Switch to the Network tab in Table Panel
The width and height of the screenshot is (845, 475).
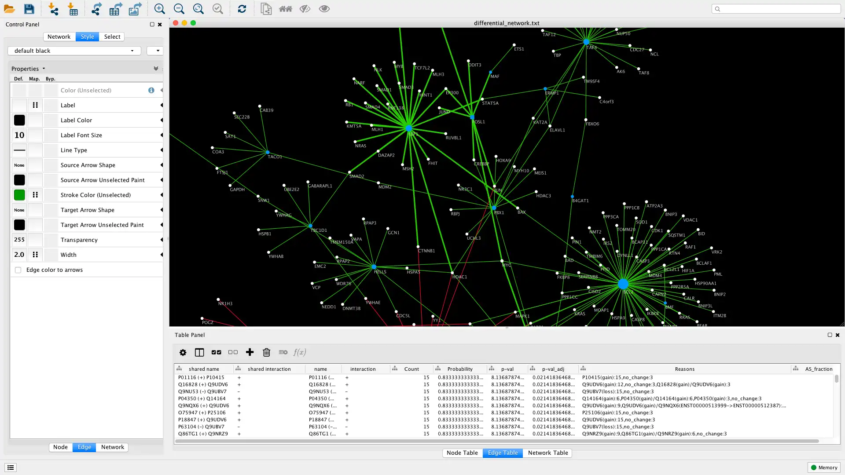547,453
